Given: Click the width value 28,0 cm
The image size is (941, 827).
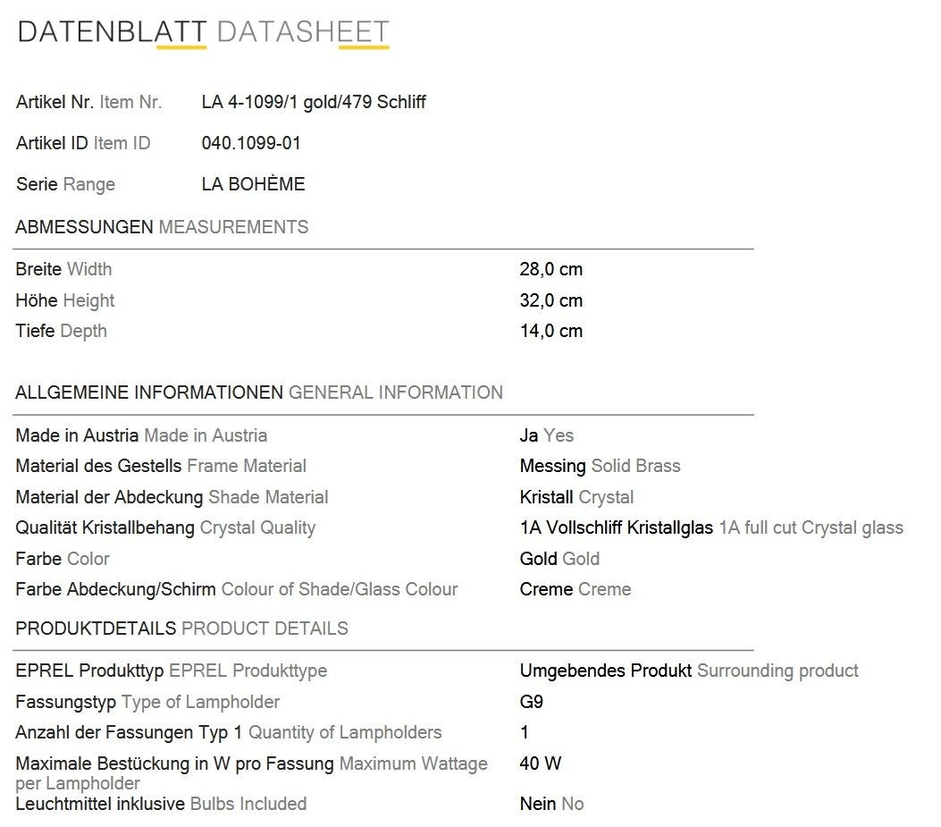Looking at the screenshot, I should 550,269.
